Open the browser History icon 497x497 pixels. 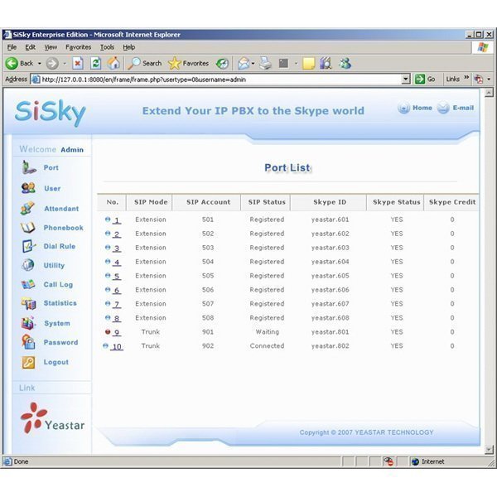coord(222,64)
